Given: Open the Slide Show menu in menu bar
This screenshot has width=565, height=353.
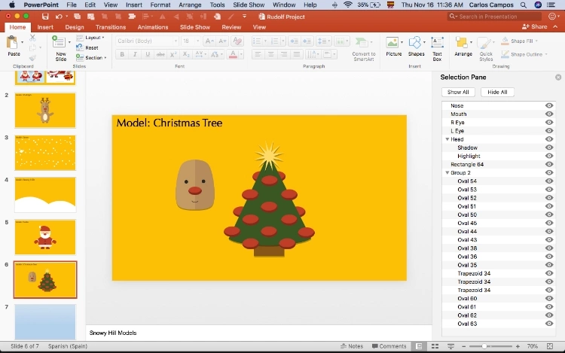Looking at the screenshot, I should coord(249,5).
